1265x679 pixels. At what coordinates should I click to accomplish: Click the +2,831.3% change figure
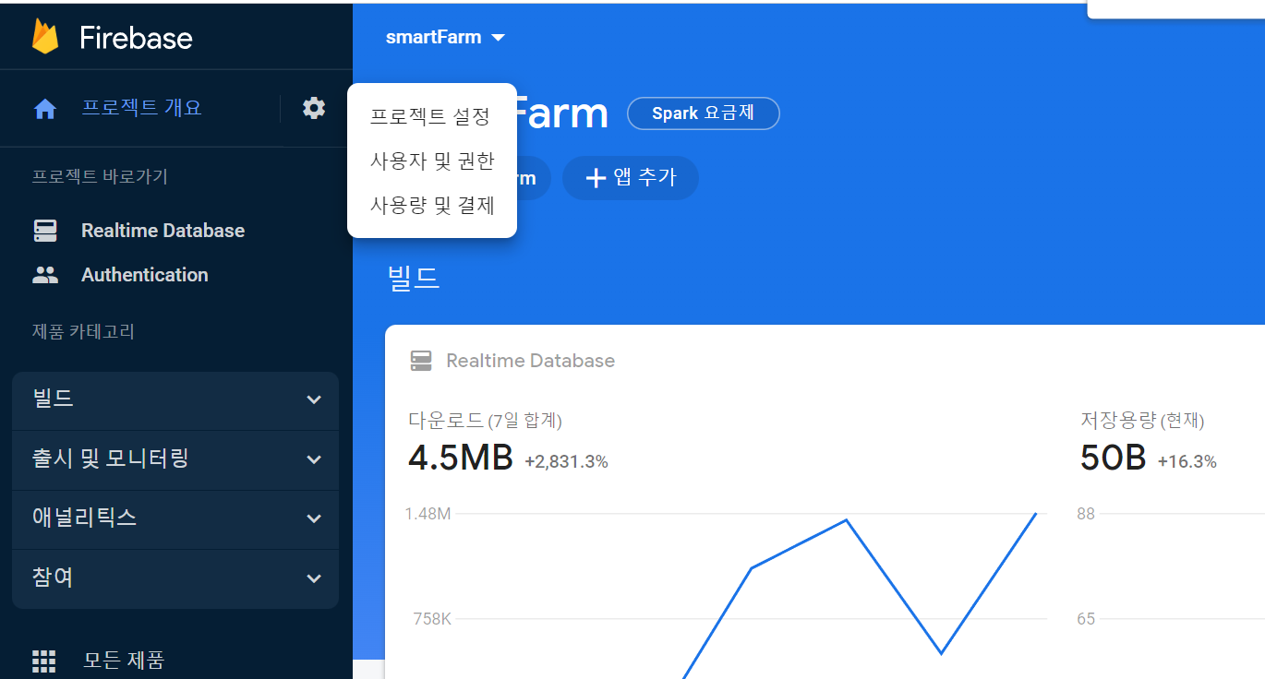pos(566,461)
